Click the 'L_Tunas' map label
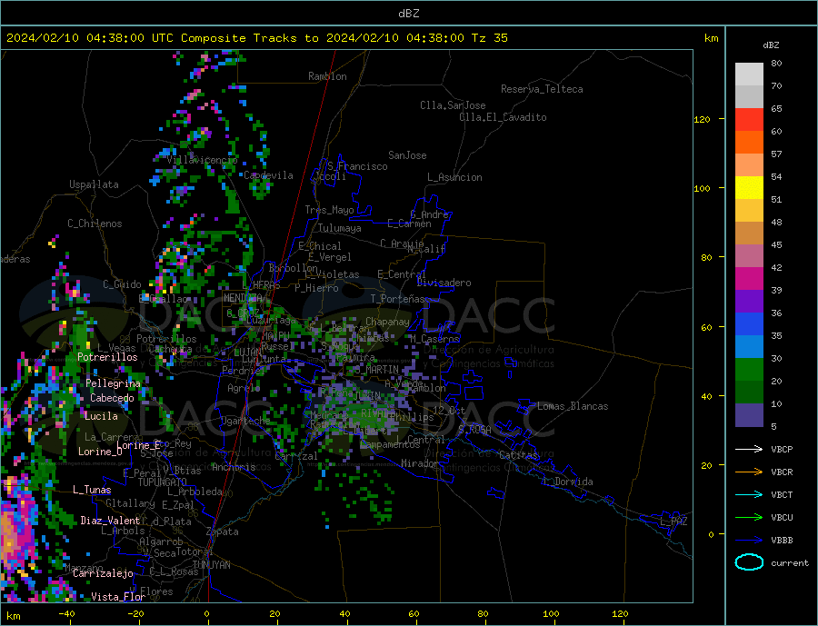 pyautogui.click(x=92, y=490)
